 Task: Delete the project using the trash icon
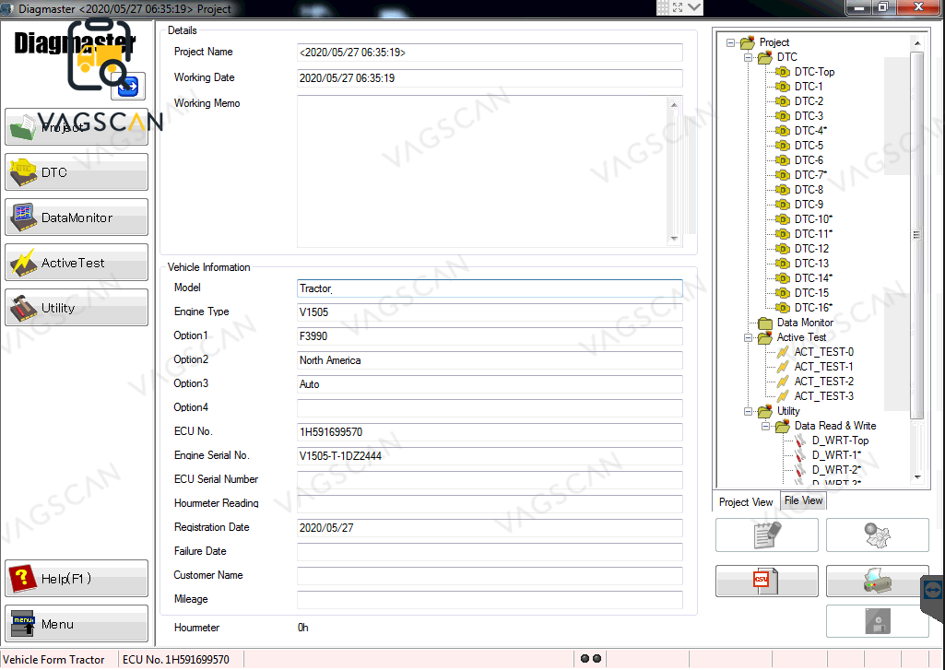point(878,535)
